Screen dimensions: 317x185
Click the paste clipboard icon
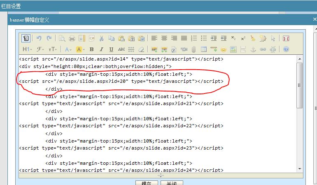[x=121, y=38]
